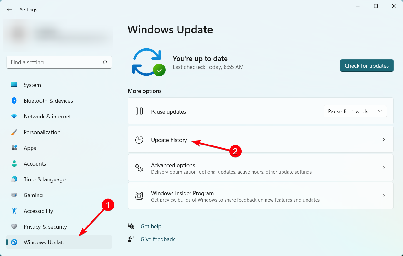This screenshot has width=403, height=256.
Task: Click Pause for 1 week button
Action: pos(348,111)
